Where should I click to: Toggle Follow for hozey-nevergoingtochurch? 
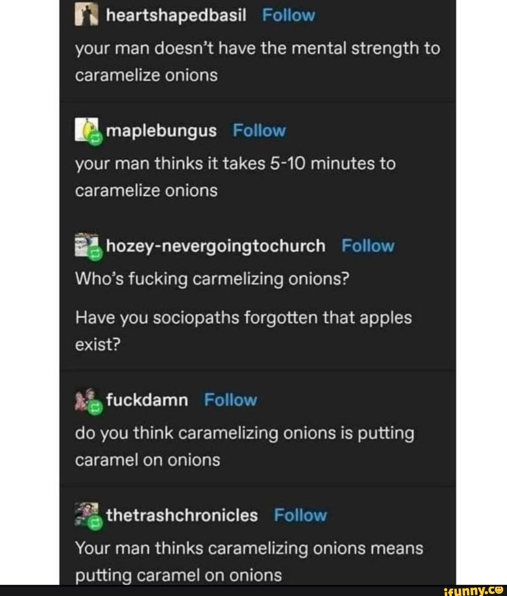tap(368, 245)
